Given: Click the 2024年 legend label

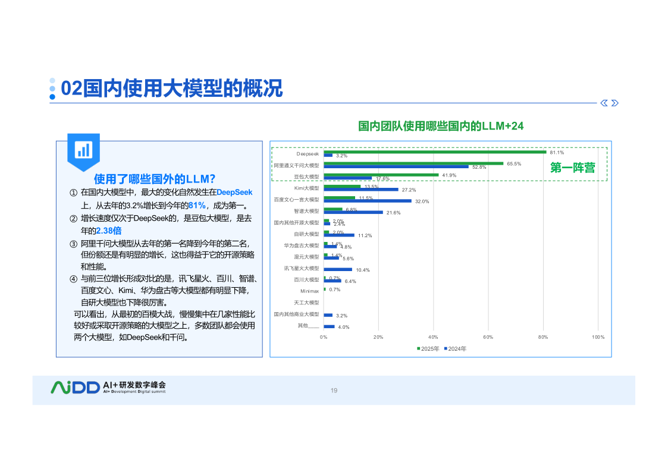Looking at the screenshot, I should 457,348.
